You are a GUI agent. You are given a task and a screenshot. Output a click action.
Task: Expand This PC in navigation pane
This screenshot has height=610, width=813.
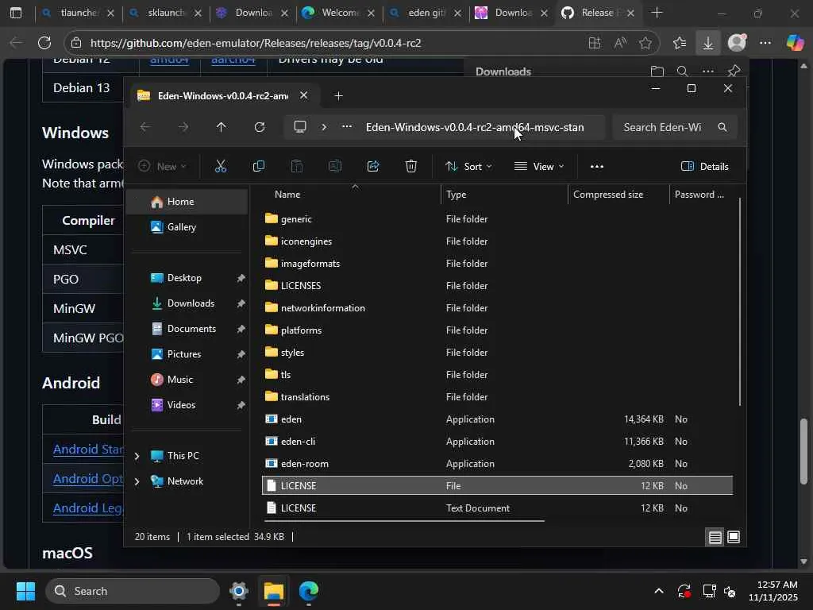[x=137, y=456]
